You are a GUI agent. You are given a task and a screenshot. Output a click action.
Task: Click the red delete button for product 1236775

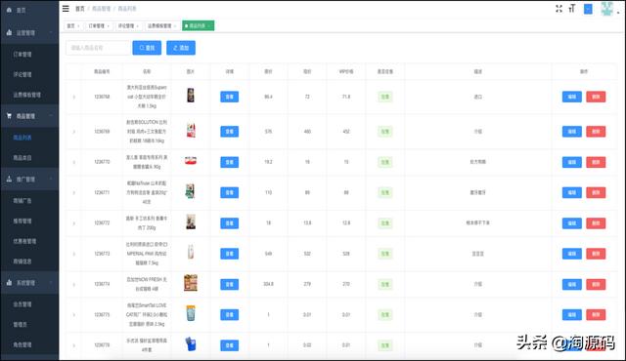click(596, 315)
